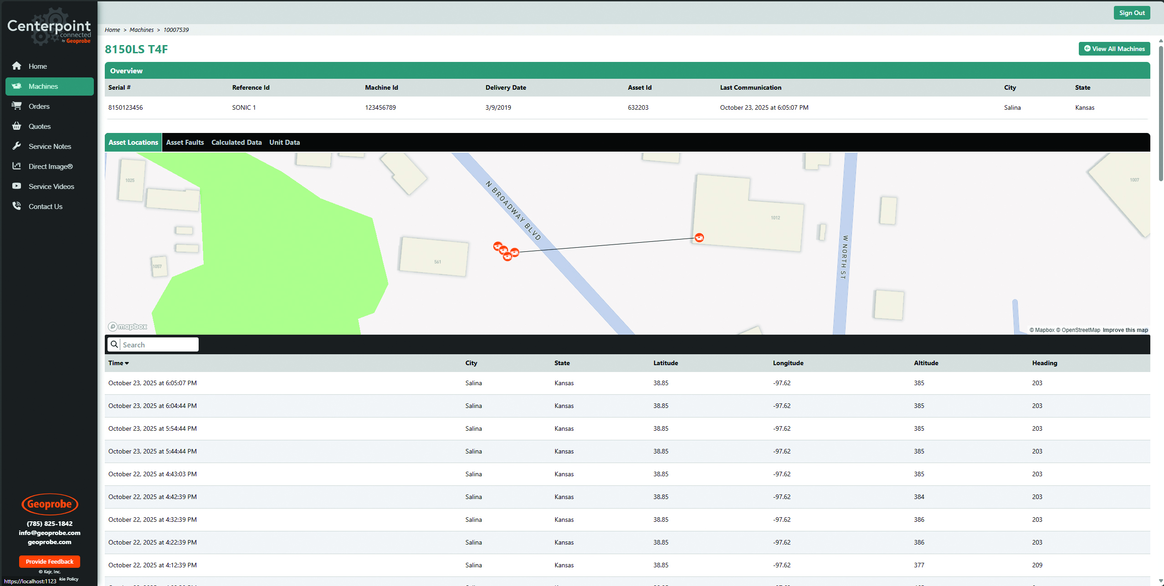Click the OpenStreetMap attribution link
1164x586 pixels.
[1078, 330]
